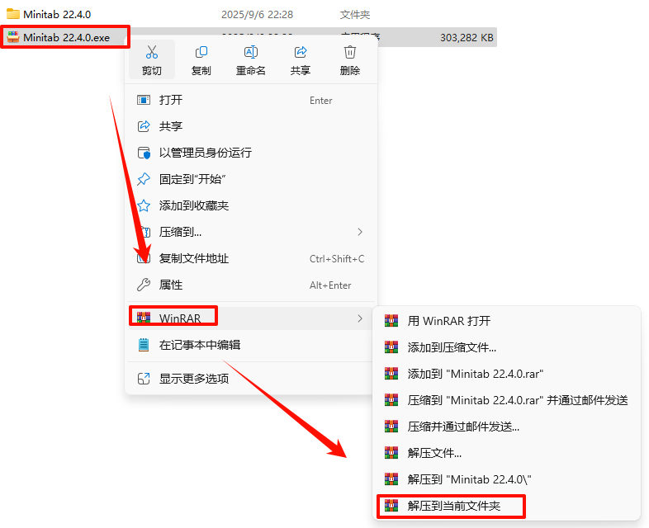Choose 打开 from the context menu
Image resolution: width=649 pixels, height=528 pixels.
[251, 100]
